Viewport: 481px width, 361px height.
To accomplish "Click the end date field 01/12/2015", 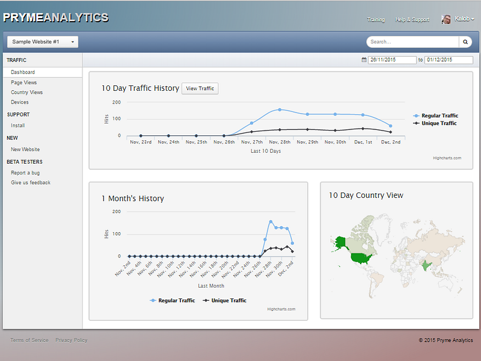I will click(x=449, y=60).
